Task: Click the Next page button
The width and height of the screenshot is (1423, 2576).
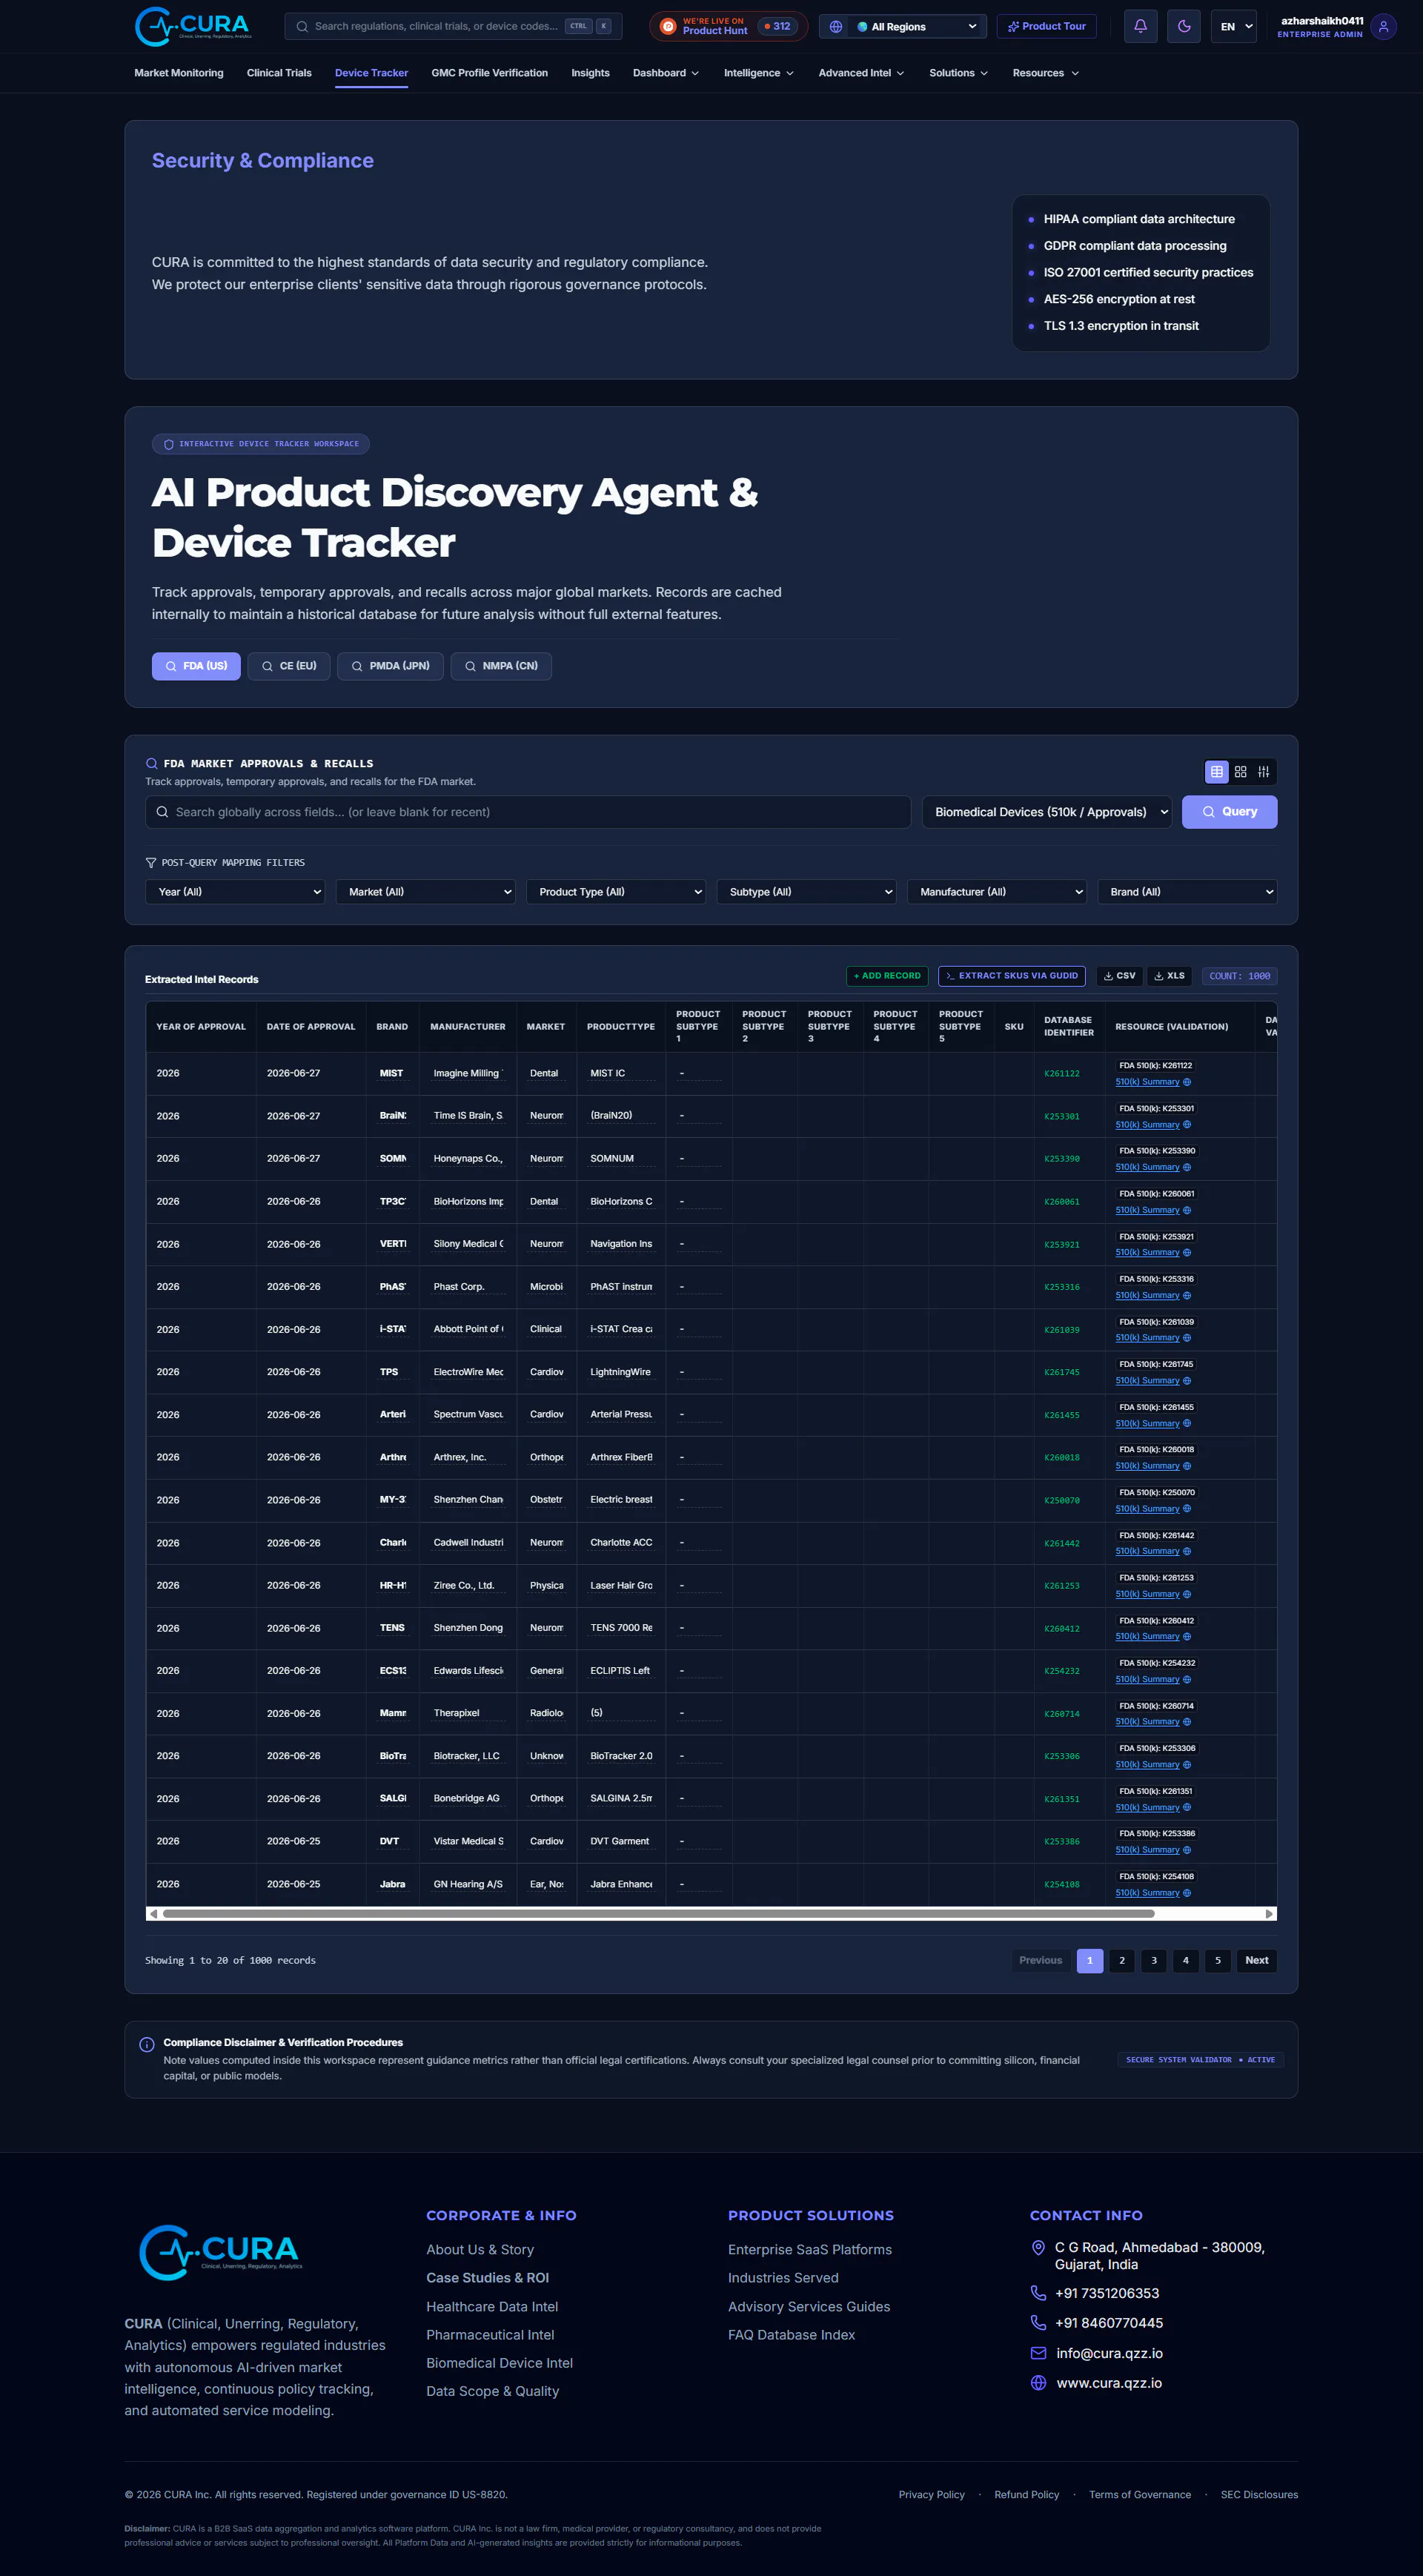Action: point(1257,1960)
